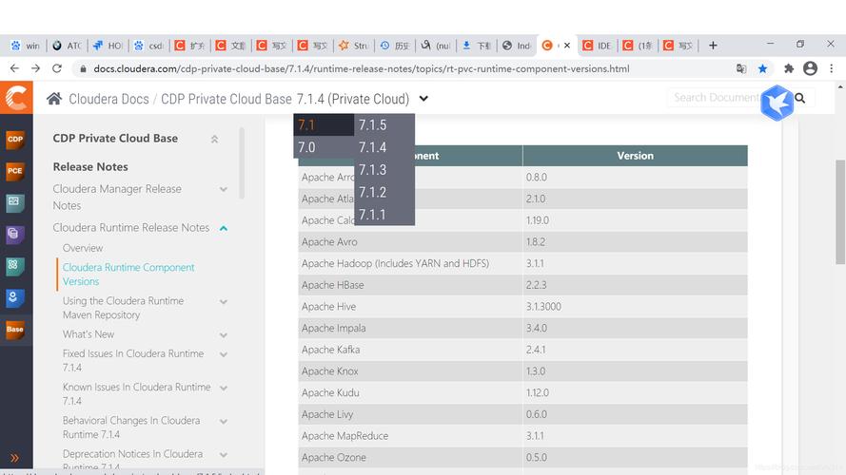Viewport: 846px width, 475px height.
Task: Click the Cloudera logo at top left
Action: coord(16,98)
